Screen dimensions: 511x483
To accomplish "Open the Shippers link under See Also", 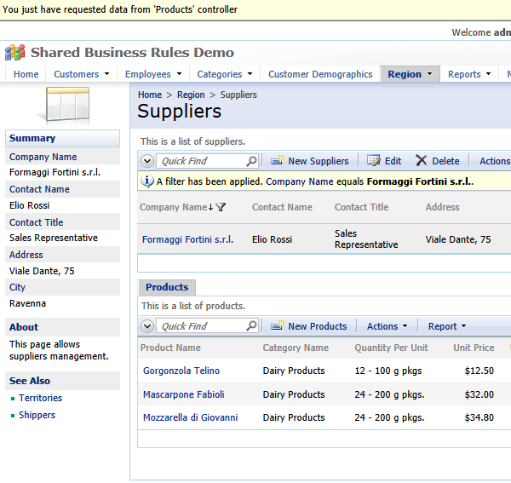I will [x=37, y=415].
